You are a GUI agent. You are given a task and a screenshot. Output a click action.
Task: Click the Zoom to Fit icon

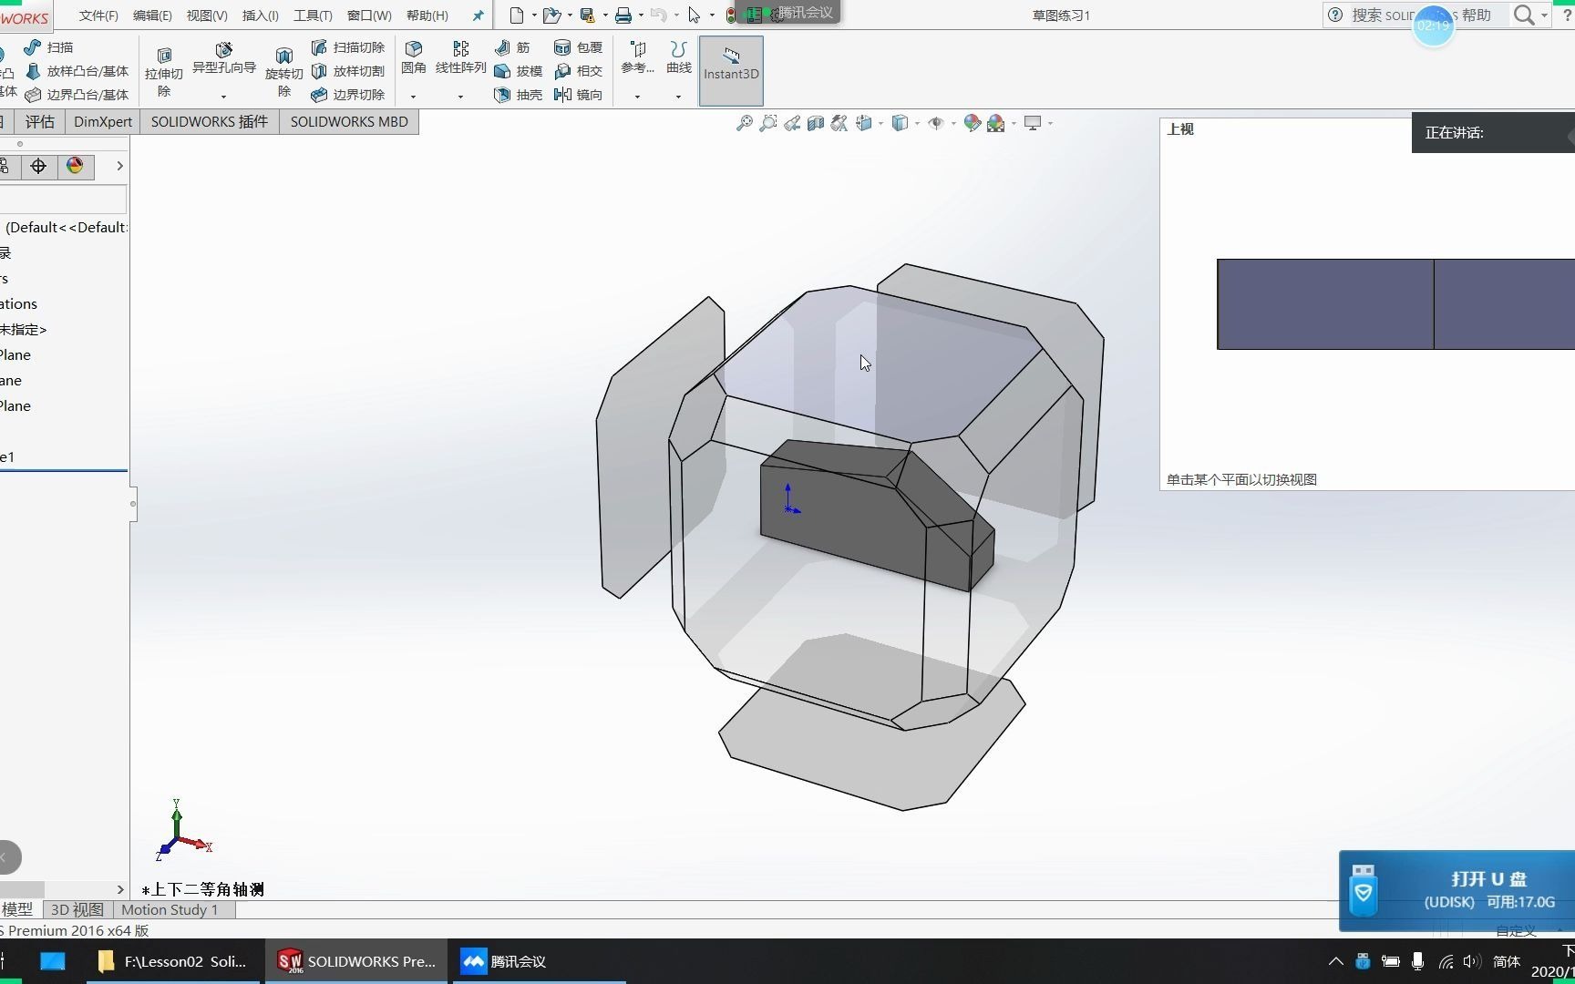click(745, 123)
